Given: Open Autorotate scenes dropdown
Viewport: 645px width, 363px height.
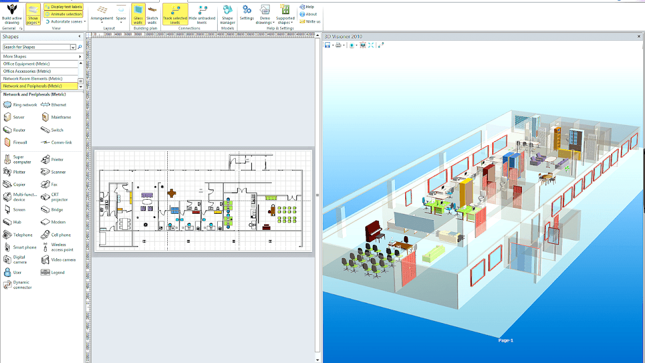Looking at the screenshot, I should tap(65, 22).
